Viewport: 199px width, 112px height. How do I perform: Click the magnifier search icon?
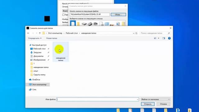tap(169, 33)
